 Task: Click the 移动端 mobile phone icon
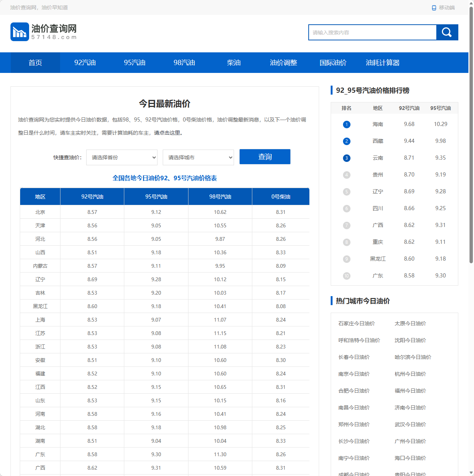pyautogui.click(x=434, y=7)
